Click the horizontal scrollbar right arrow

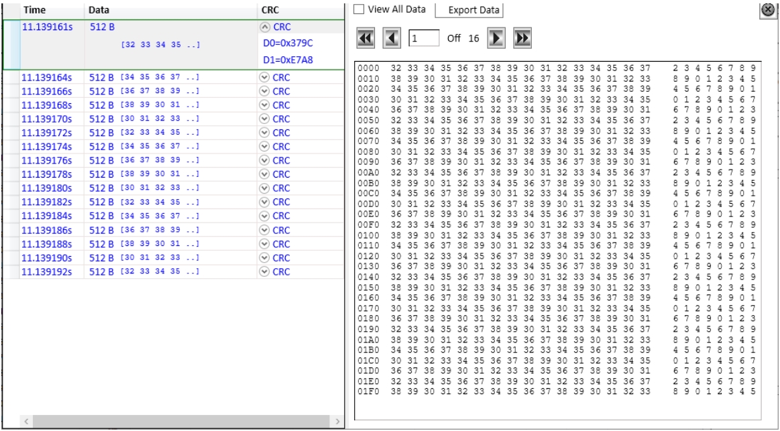pos(337,421)
